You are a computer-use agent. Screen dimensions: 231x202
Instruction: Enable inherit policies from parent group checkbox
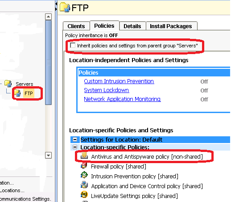73,45
